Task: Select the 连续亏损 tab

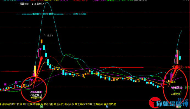Action: click(7, 104)
